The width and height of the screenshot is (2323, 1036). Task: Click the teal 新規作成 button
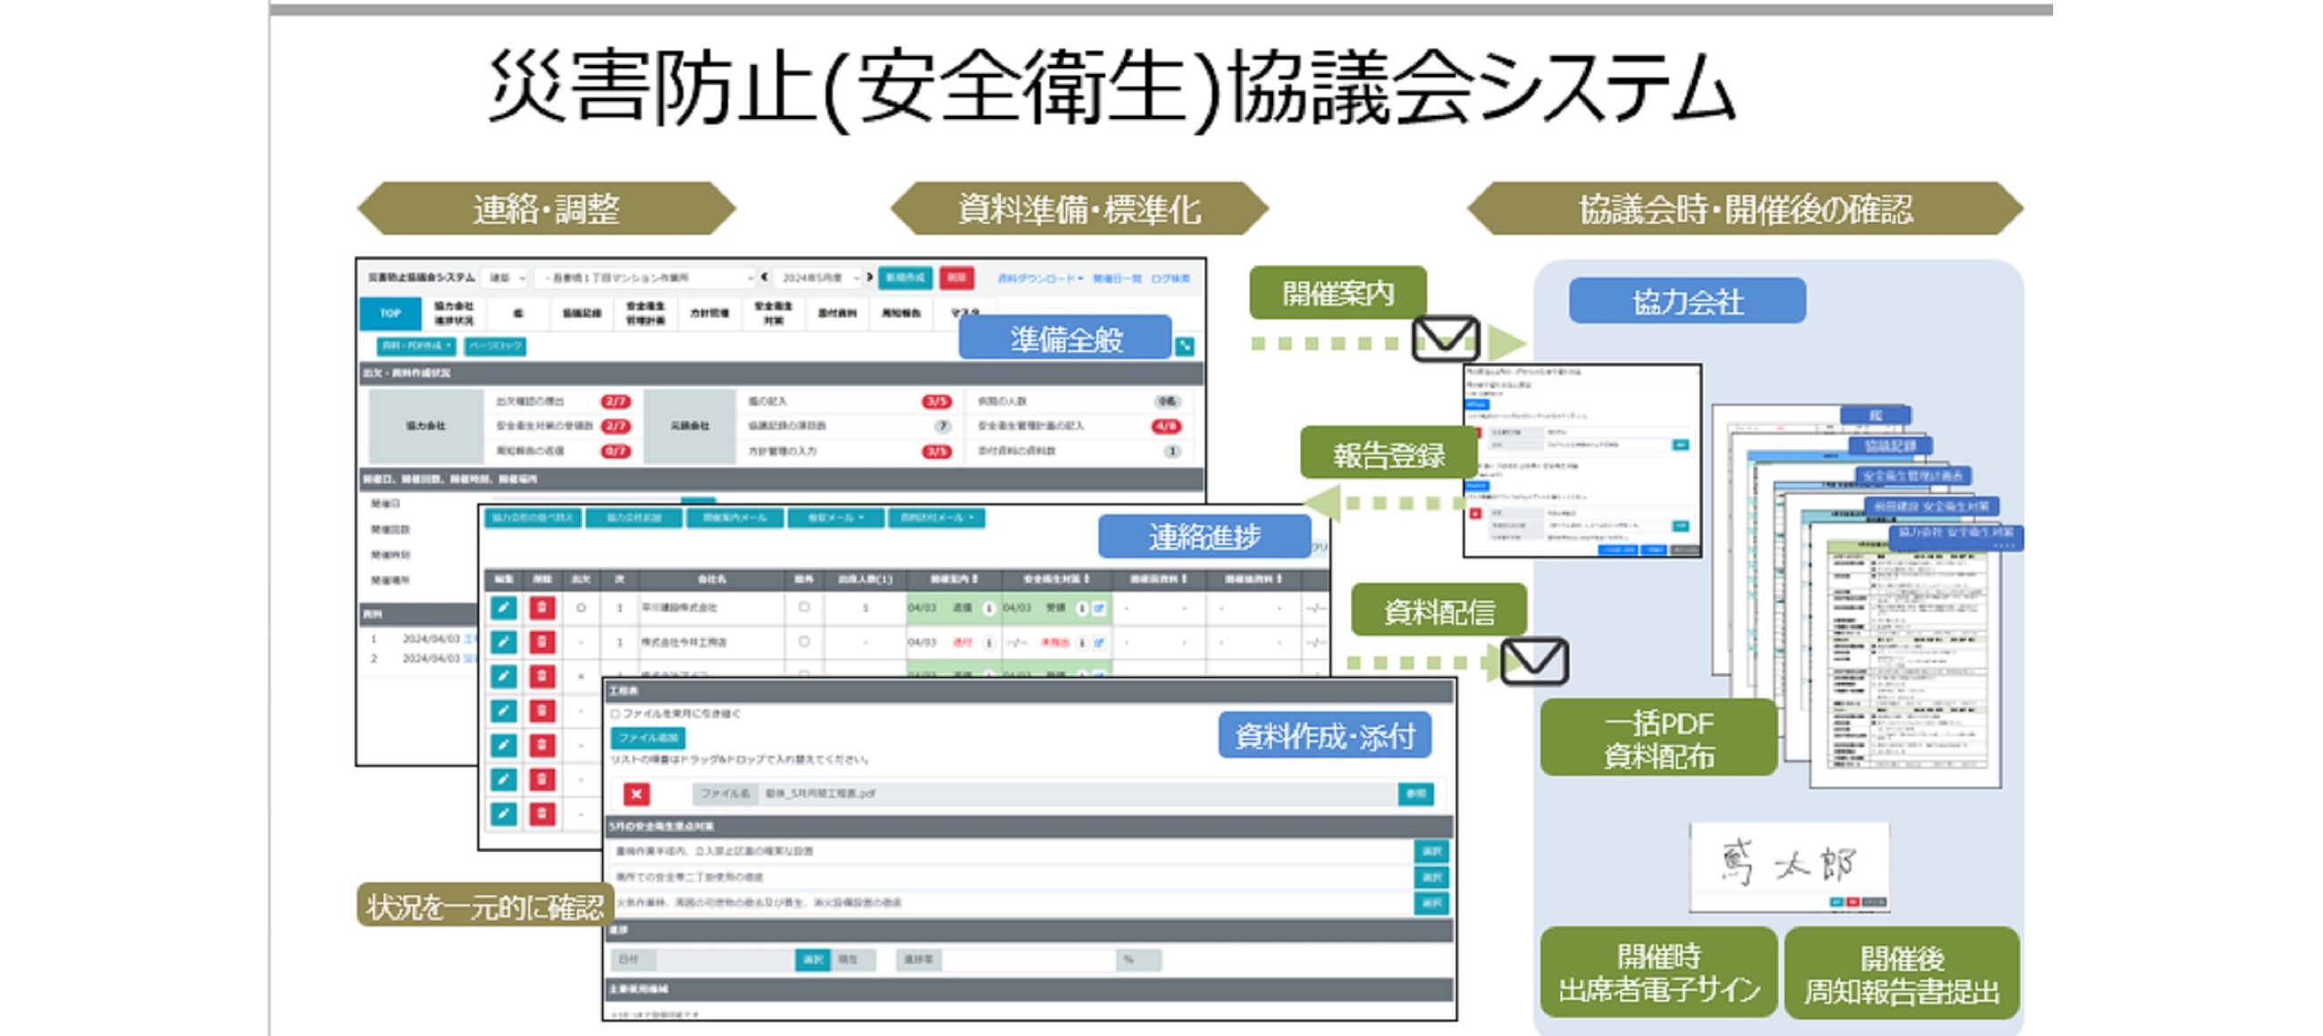click(904, 278)
